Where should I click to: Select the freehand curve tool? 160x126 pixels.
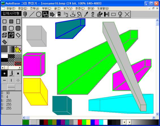tap(79, 14)
